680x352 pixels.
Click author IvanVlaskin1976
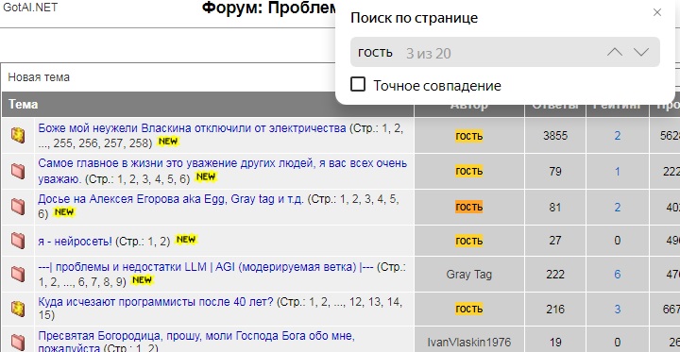tap(468, 342)
